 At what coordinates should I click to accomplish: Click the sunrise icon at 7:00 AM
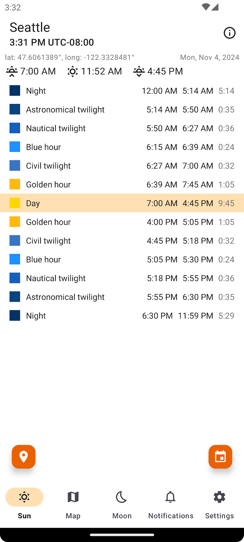12,71
